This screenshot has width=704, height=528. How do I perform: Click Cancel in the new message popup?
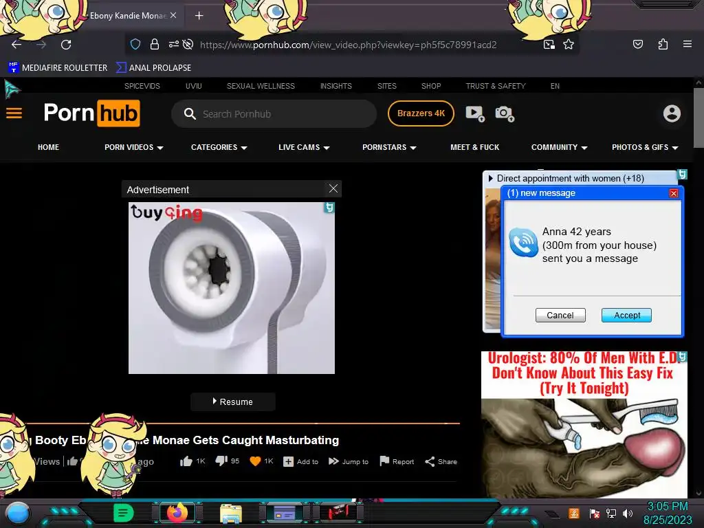(x=560, y=315)
